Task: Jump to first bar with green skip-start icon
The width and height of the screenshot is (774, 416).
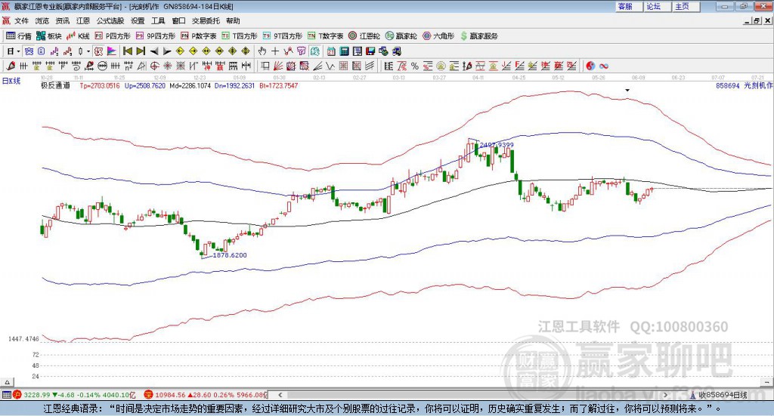Action: tap(127, 51)
